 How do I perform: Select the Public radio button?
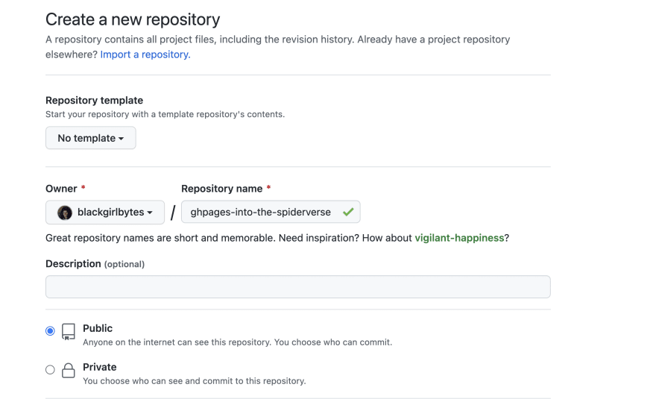click(50, 331)
